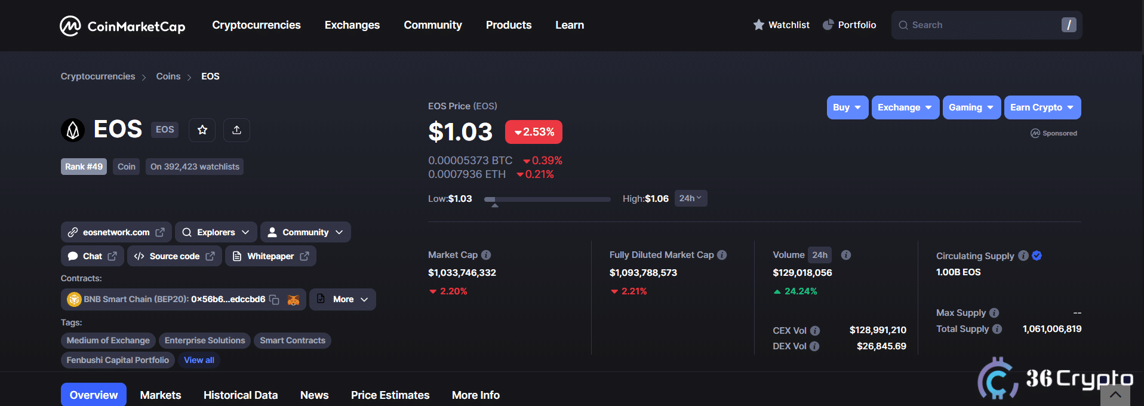Switch to the News tab
The height and width of the screenshot is (406, 1144).
(x=314, y=395)
